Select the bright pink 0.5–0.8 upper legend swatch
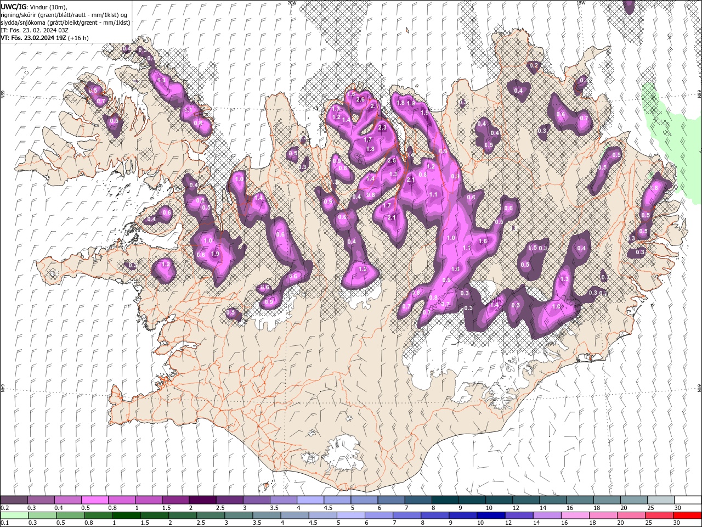Screen dimensions: 702x527 94,500
